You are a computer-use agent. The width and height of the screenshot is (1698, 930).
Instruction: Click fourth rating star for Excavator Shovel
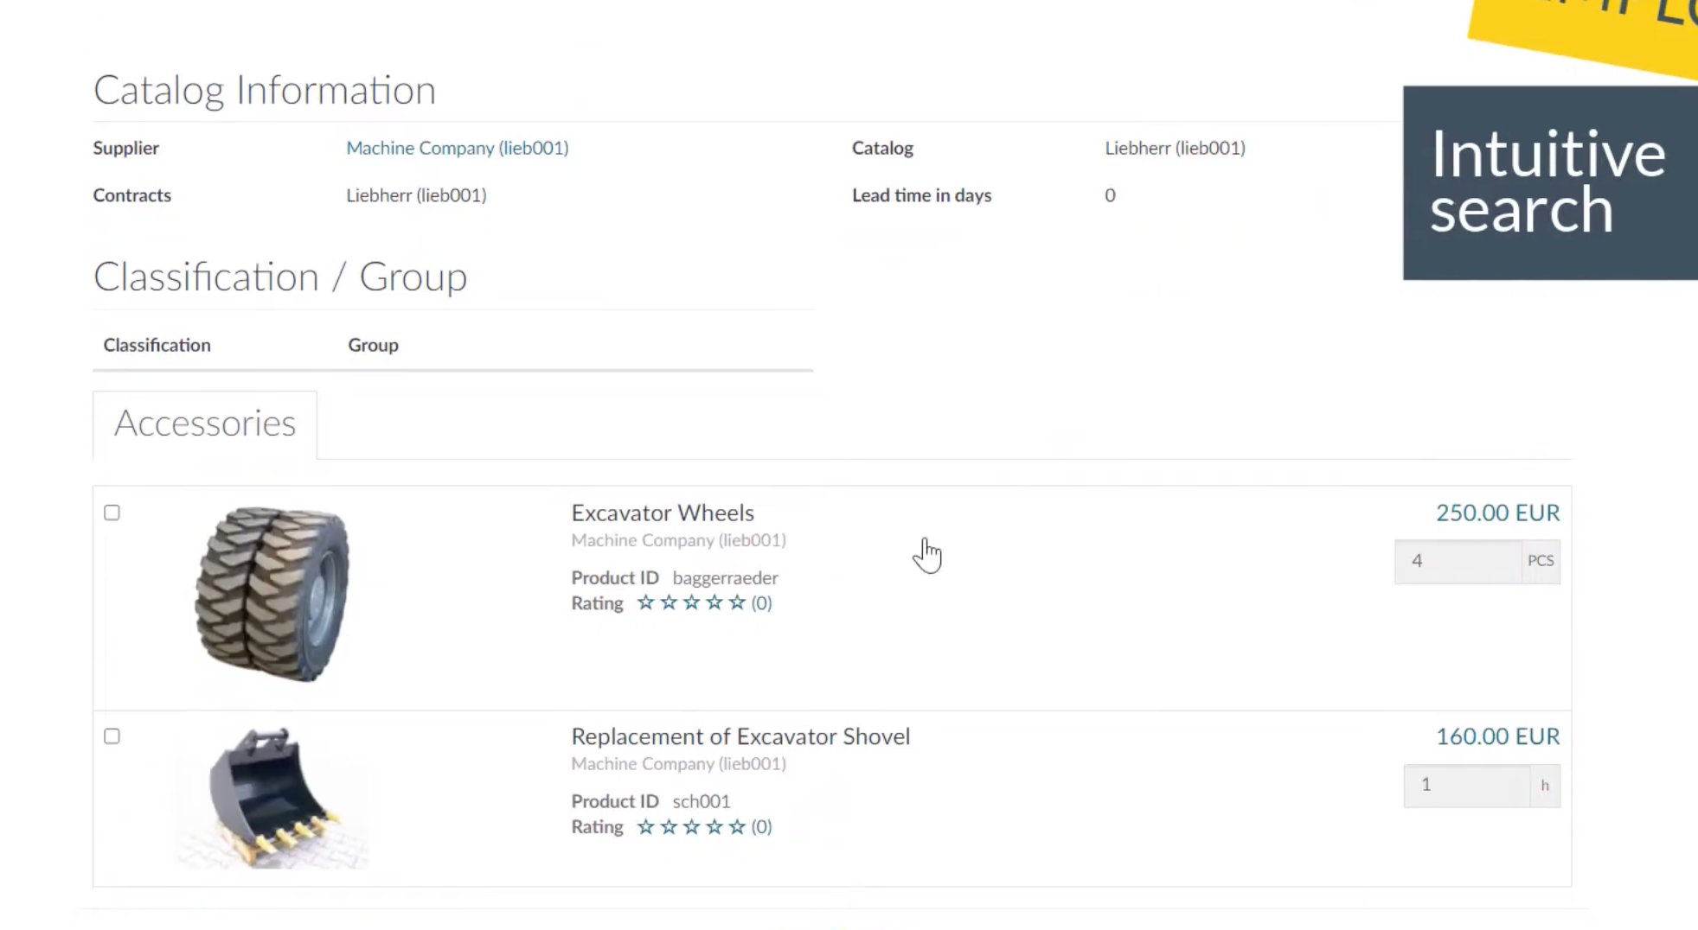click(x=714, y=827)
